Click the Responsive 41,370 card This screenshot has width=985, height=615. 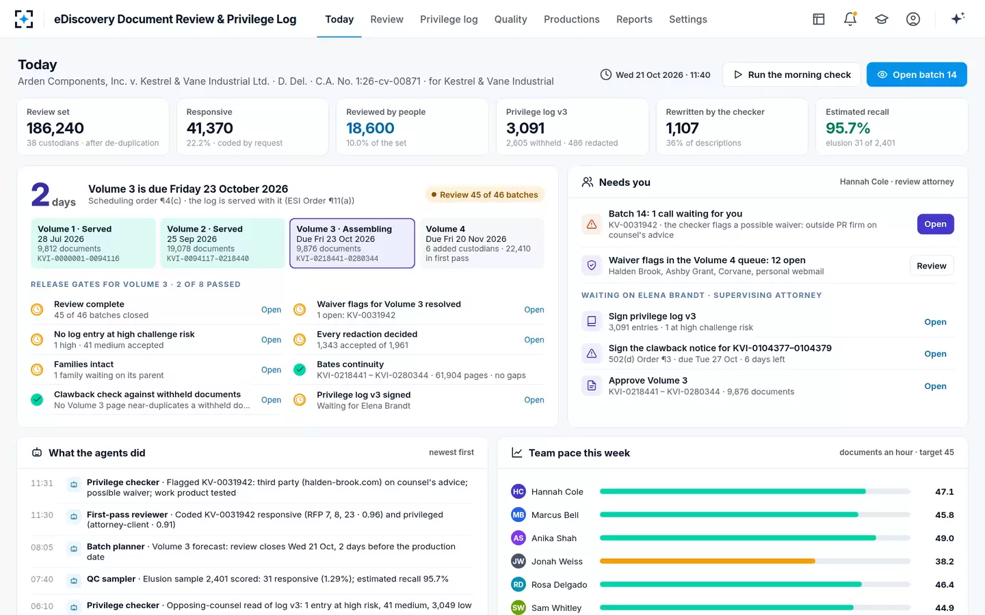(252, 127)
